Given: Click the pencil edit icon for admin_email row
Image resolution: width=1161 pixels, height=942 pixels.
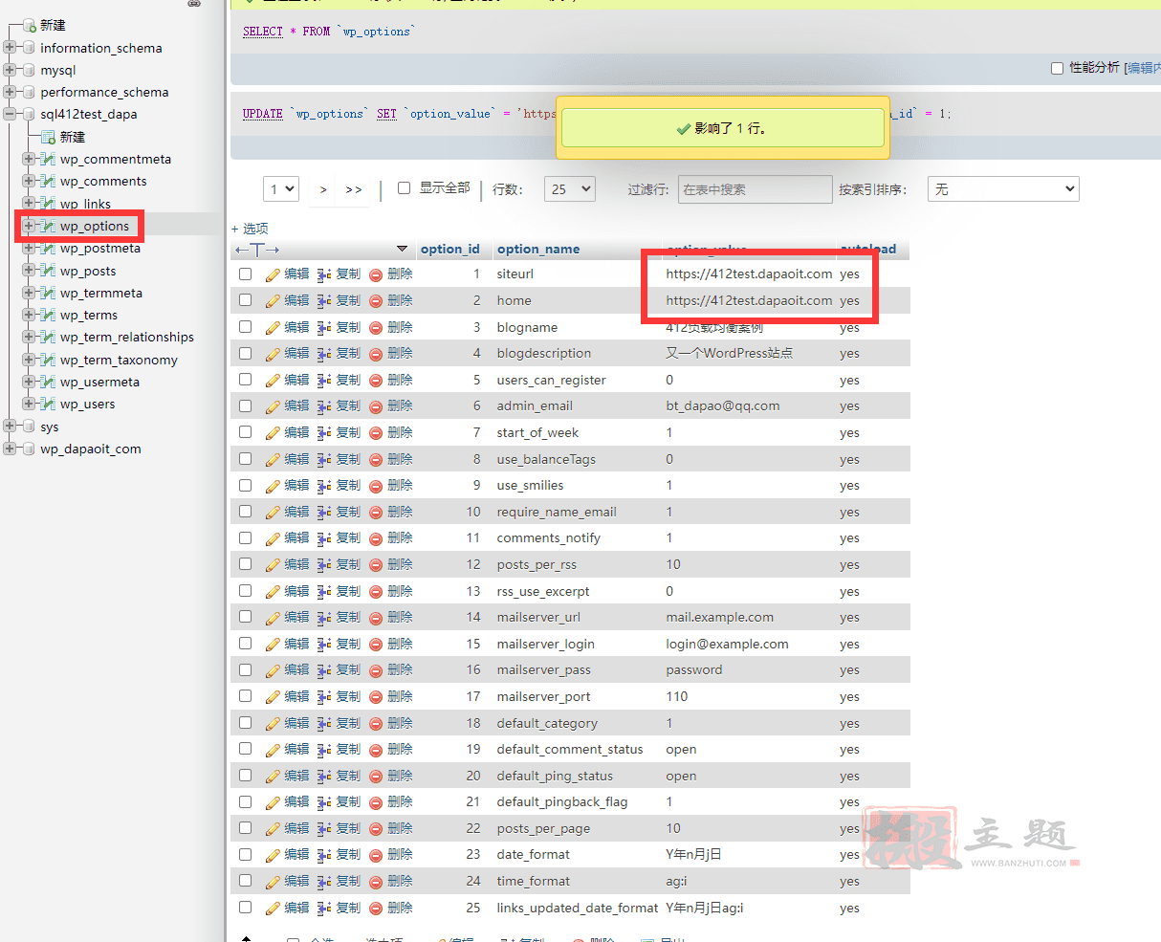Looking at the screenshot, I should tap(273, 406).
